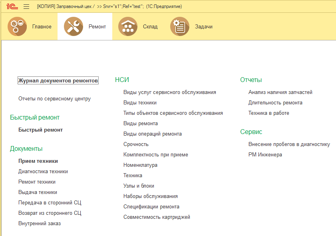Viewport: 336px width, 236px height.
Task: Click the clipboard Задачи icon
Action: 180,27
